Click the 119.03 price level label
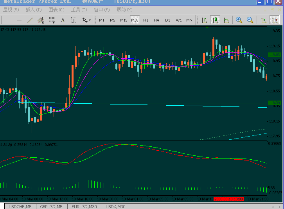284x209 pixels. 274,54
